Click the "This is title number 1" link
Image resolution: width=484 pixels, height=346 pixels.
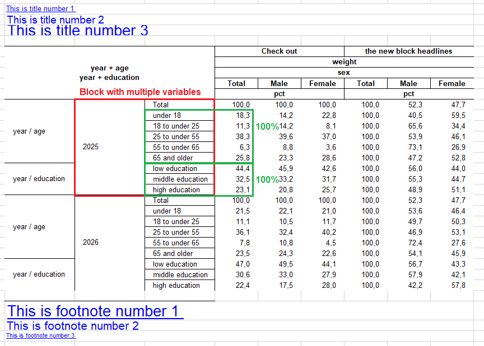coord(40,9)
